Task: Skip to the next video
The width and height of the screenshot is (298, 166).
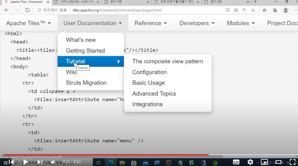Action: point(39,162)
